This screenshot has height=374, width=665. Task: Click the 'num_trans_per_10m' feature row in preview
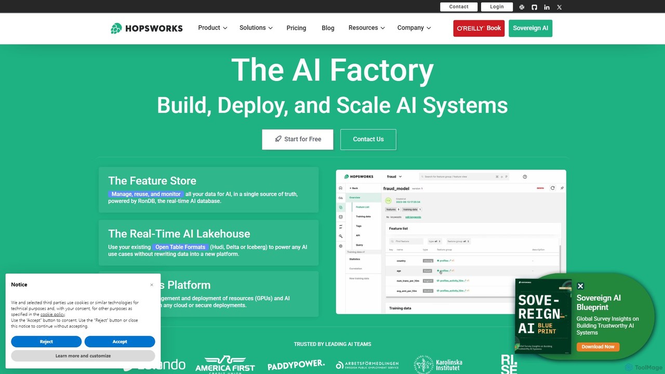(473, 280)
